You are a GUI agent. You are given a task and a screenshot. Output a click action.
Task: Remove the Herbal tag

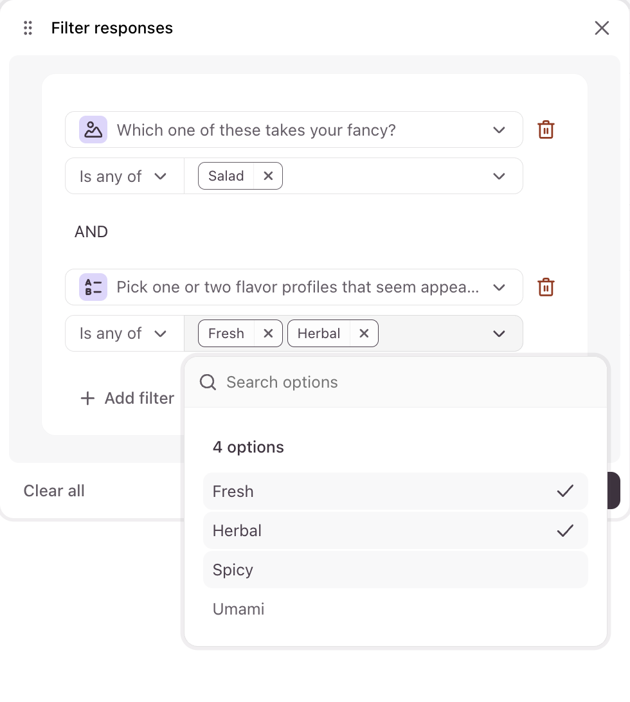(x=364, y=334)
